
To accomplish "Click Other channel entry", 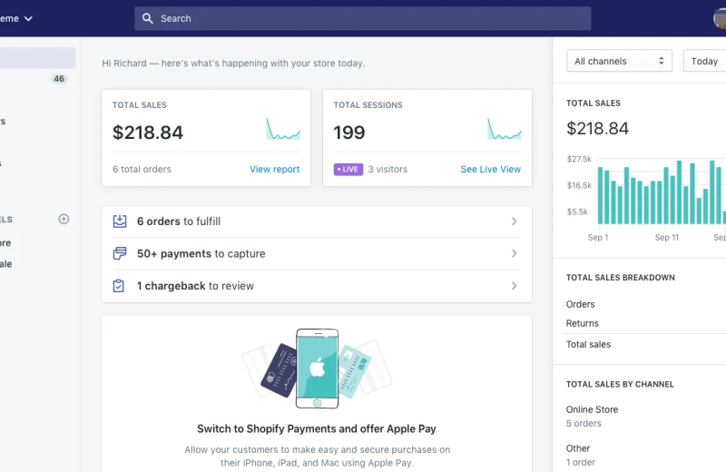I will 578,448.
